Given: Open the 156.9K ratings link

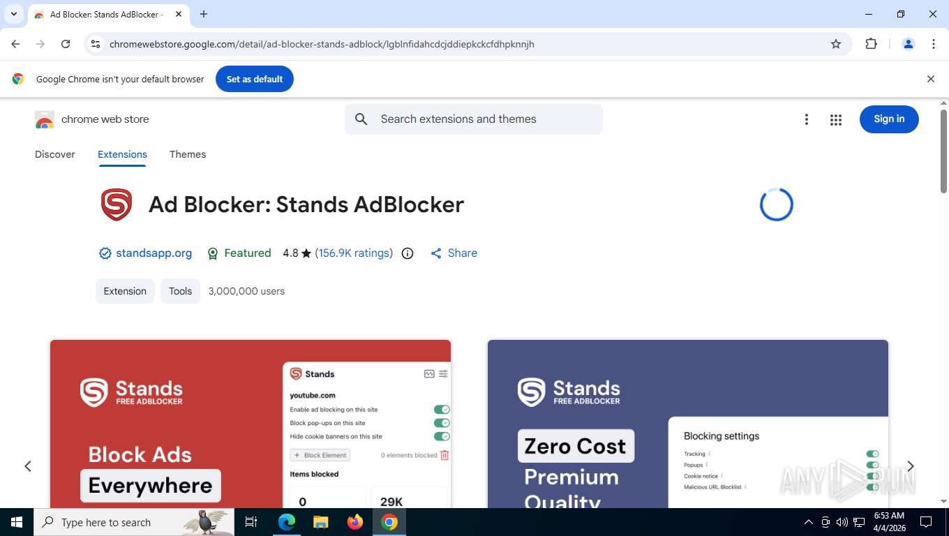Looking at the screenshot, I should point(354,253).
